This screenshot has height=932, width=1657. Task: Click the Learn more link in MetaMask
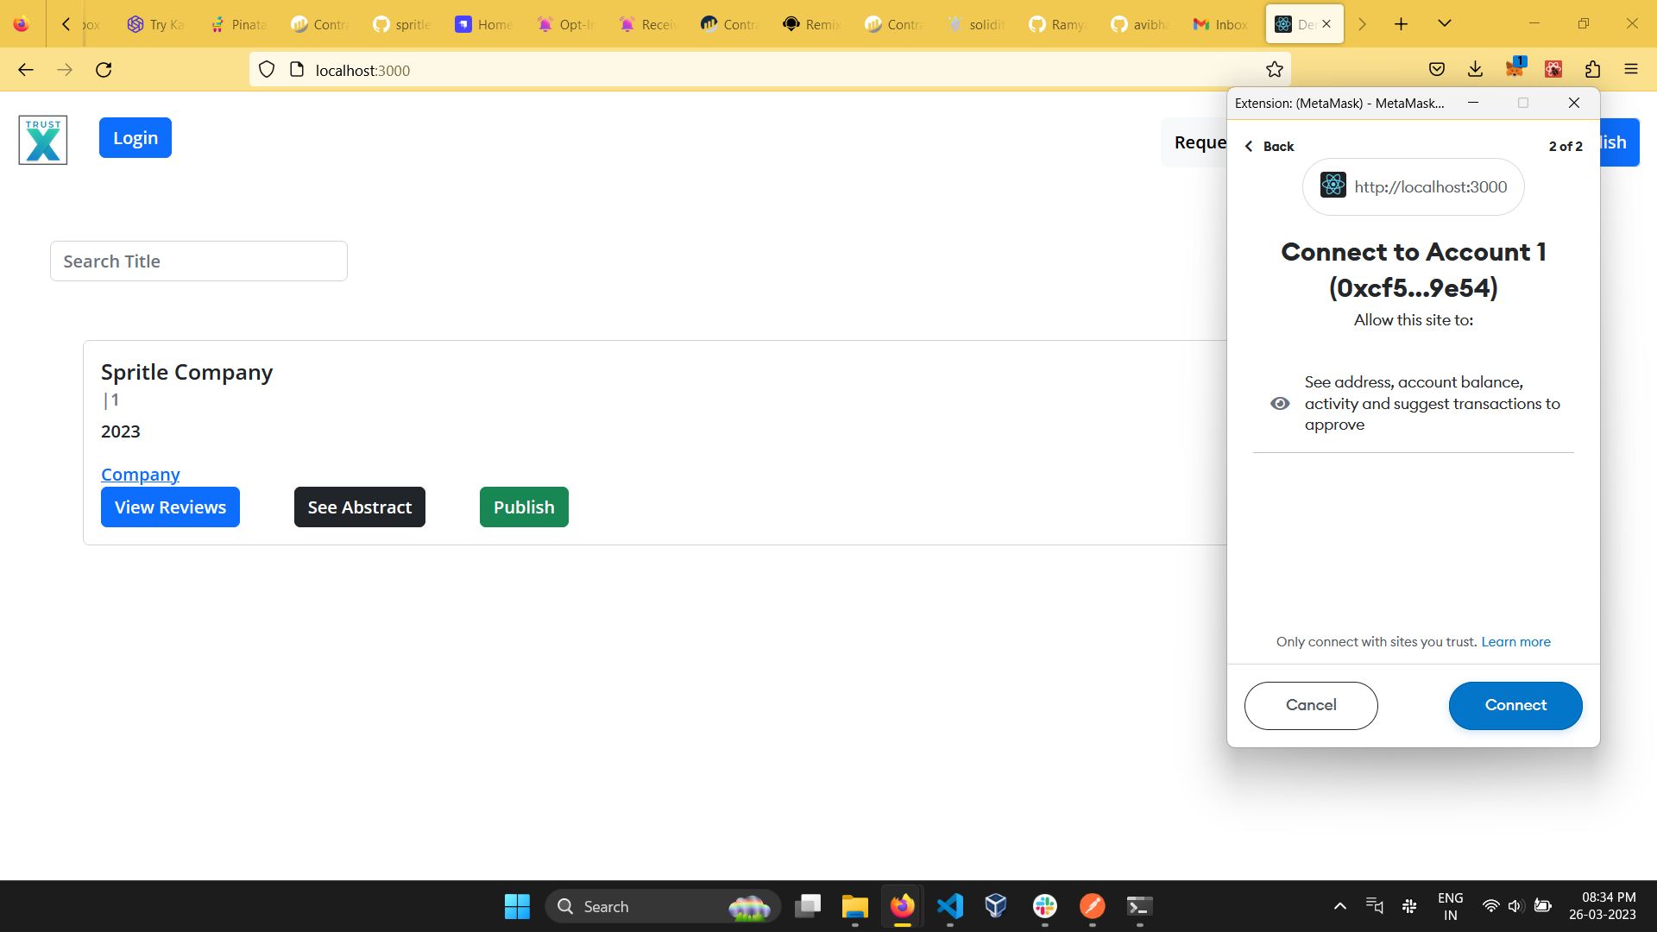pos(1515,640)
